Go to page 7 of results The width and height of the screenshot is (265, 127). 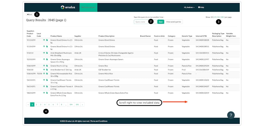pos(57,105)
